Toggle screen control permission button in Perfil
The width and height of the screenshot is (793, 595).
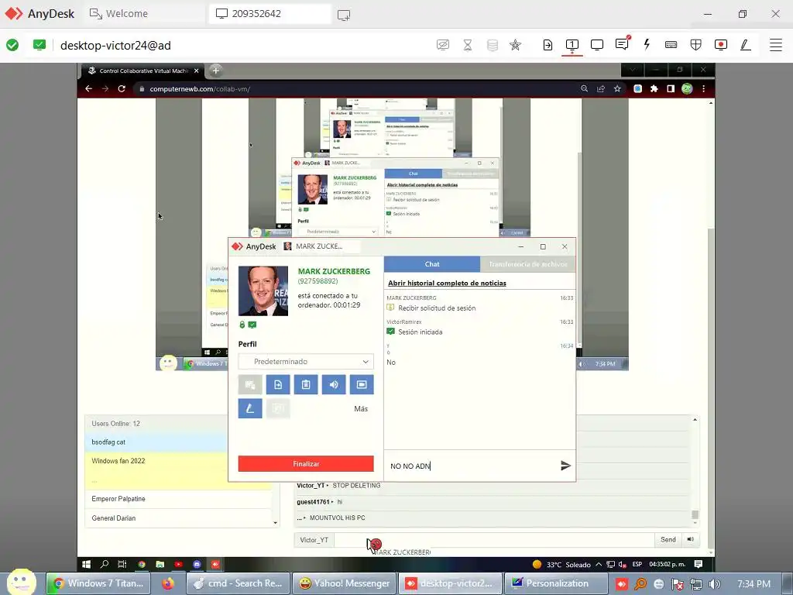[362, 384]
